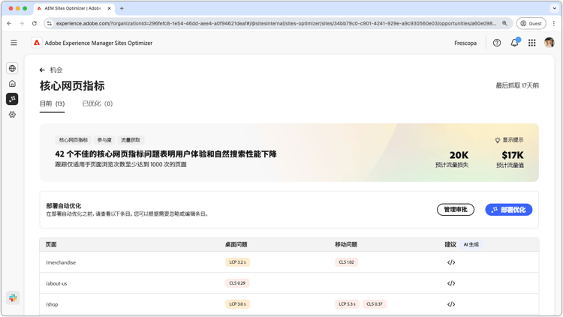Click the back arrow next to 机会
563x317 pixels.
coord(42,70)
